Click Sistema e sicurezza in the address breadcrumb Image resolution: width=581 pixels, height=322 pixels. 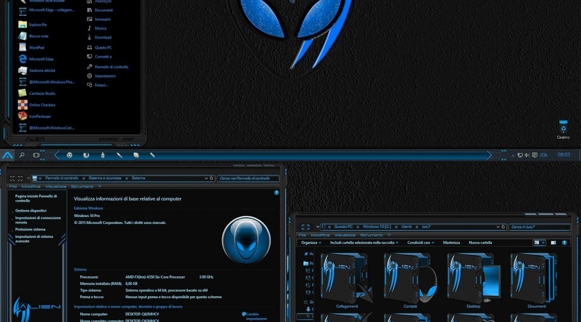tap(105, 178)
